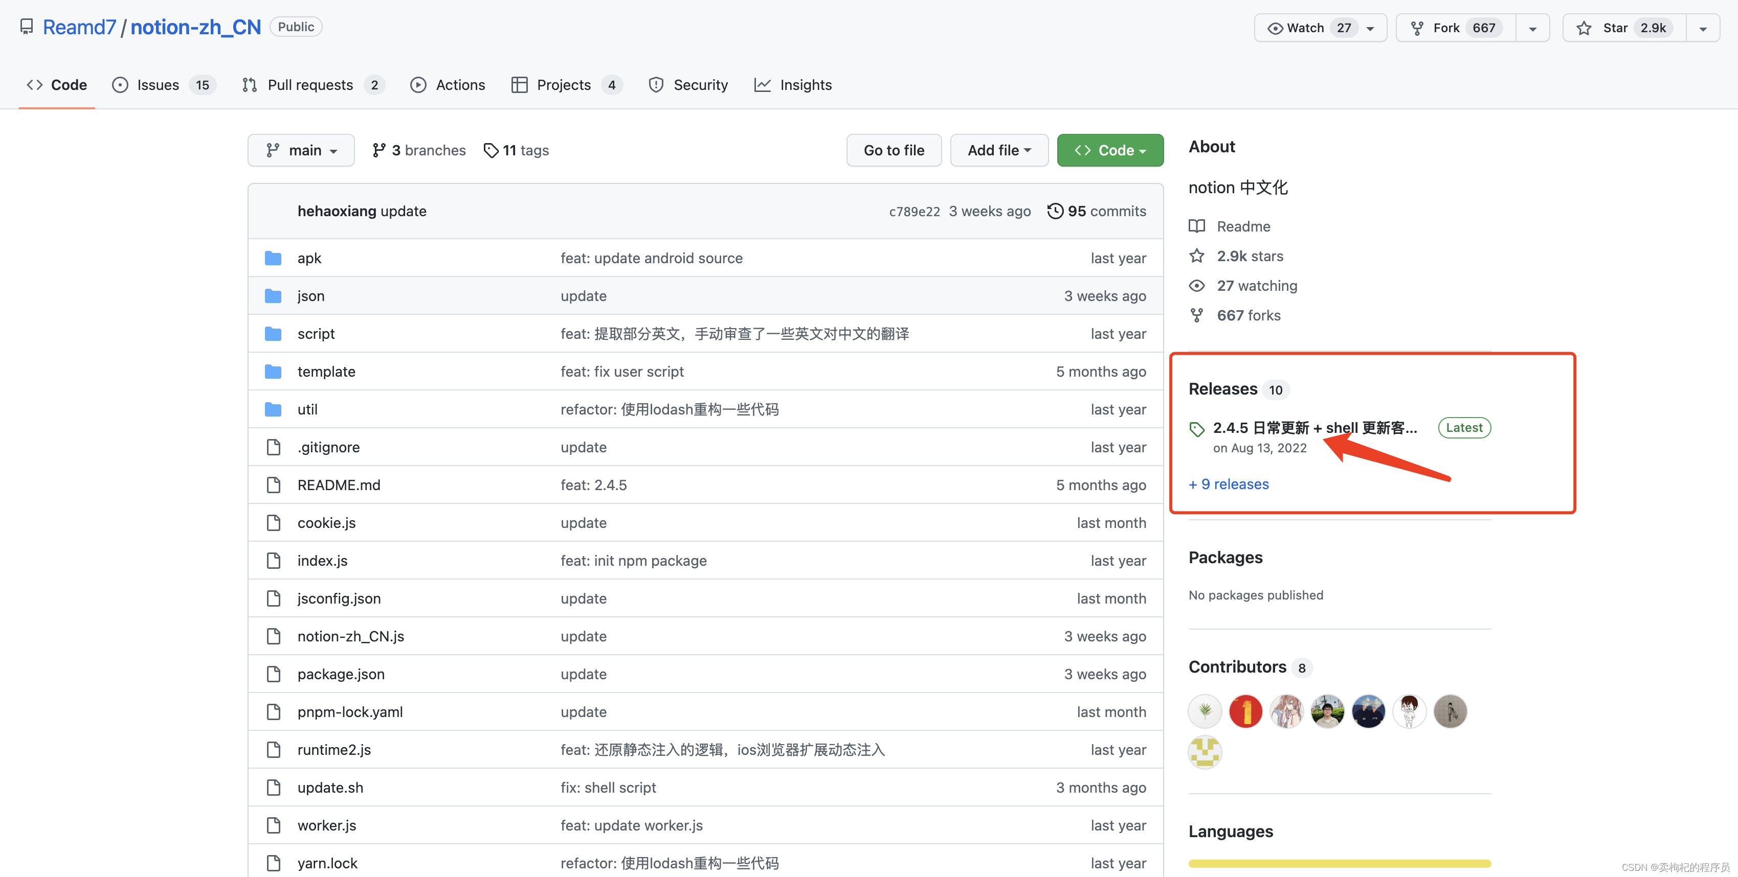Star the repository with the Star button

[1624, 28]
